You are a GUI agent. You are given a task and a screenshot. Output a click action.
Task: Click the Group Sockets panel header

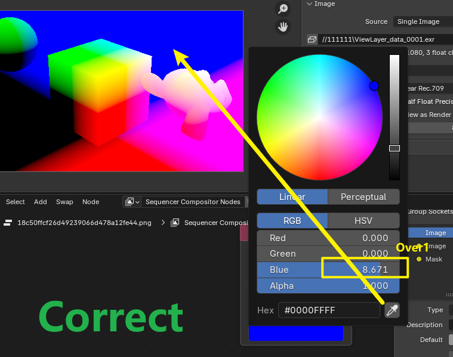pos(430,211)
